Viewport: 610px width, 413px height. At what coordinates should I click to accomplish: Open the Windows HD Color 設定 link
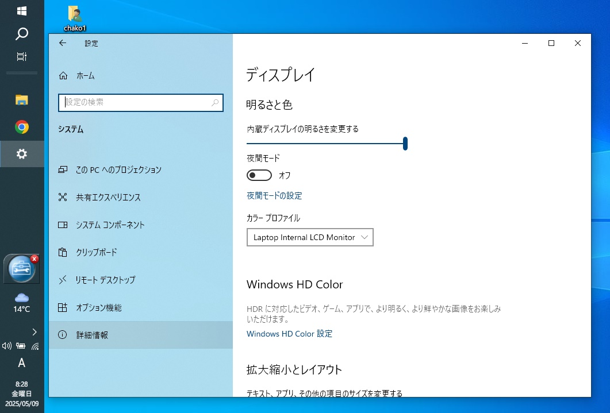pos(289,334)
